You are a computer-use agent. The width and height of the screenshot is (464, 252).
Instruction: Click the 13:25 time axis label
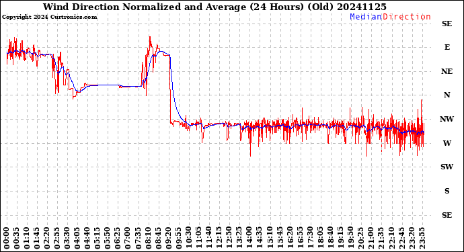pyautogui.click(x=239, y=238)
